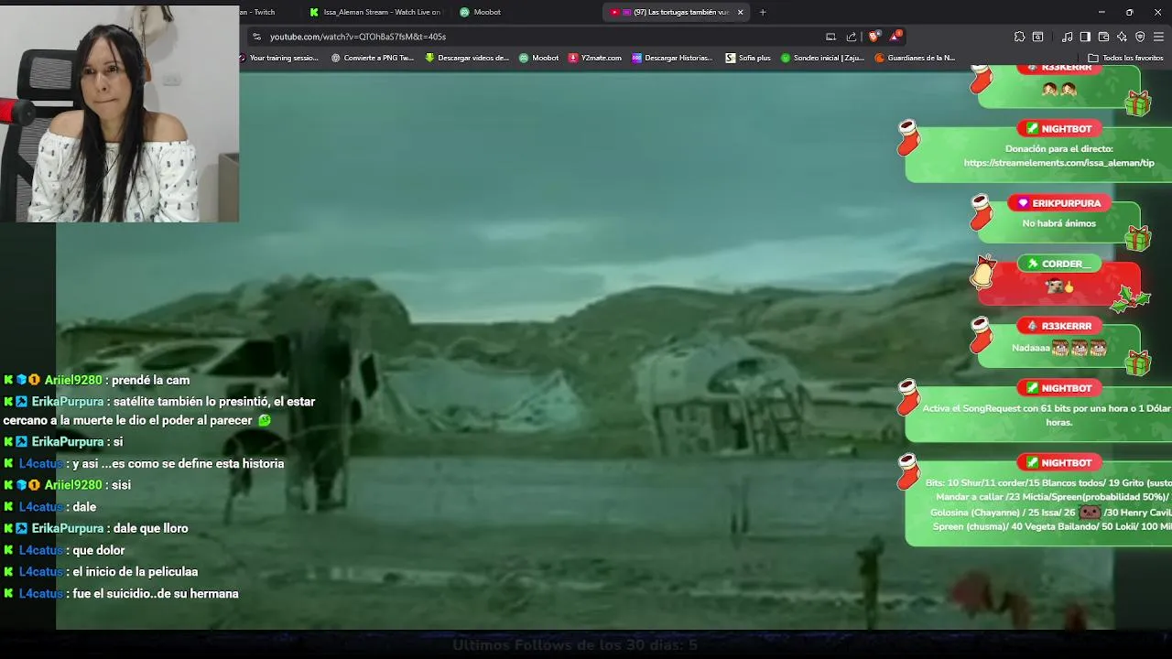Open Leo AI sparkle icon
The width and height of the screenshot is (1172, 659).
pos(1122,37)
